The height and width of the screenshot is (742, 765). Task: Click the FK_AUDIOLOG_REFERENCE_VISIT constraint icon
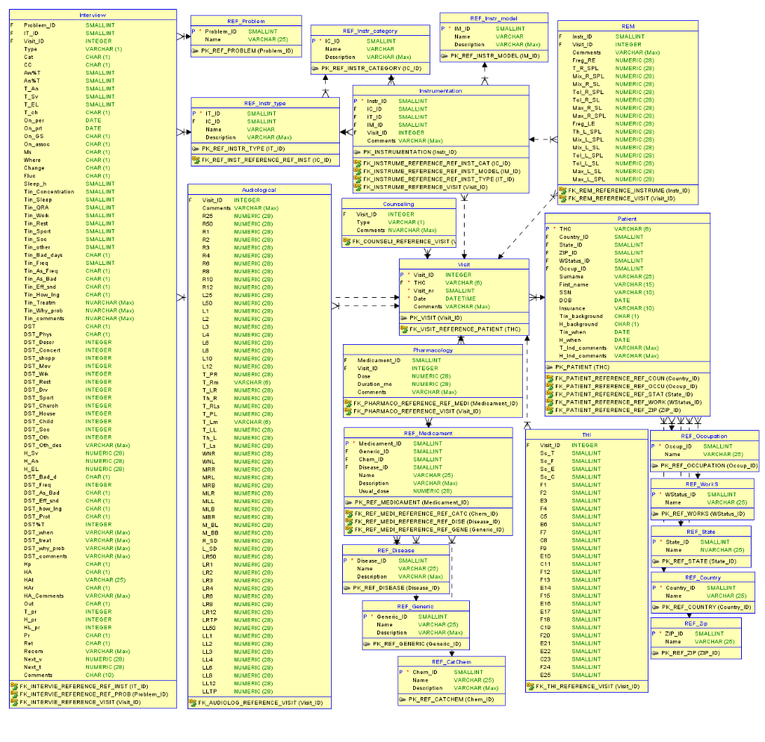pyautogui.click(x=193, y=702)
